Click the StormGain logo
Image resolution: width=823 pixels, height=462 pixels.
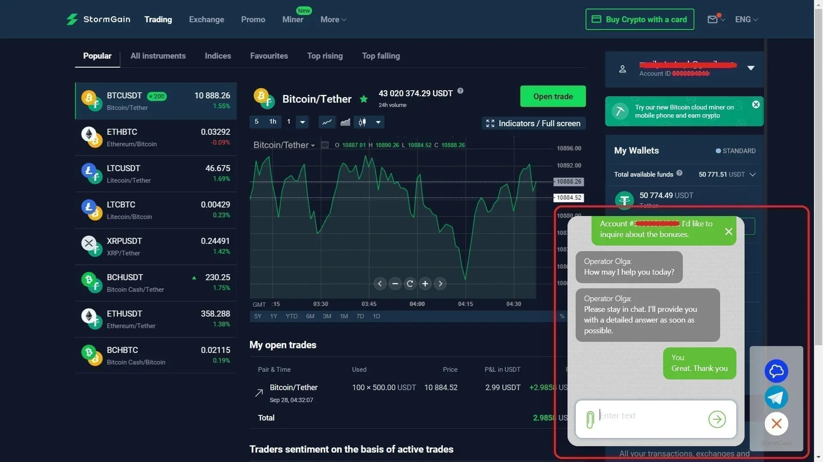(x=98, y=19)
